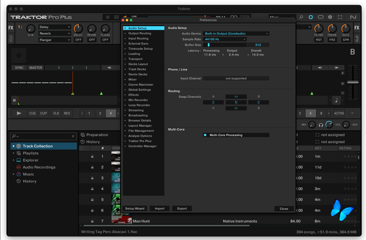Screen dimensions: 366x240
Task: Click the Import button in Preferences
Action: coord(160,208)
